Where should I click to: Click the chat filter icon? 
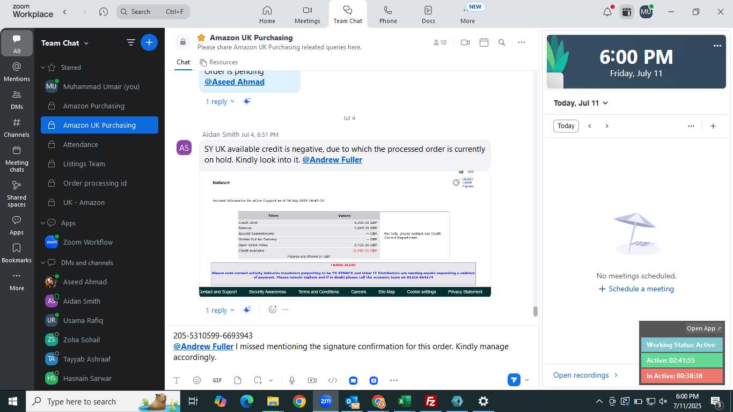[130, 42]
